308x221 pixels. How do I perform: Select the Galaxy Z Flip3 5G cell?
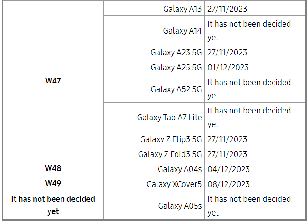(154, 138)
